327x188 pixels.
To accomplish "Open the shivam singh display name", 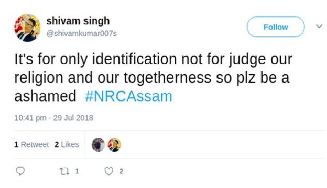I will 78,21.
